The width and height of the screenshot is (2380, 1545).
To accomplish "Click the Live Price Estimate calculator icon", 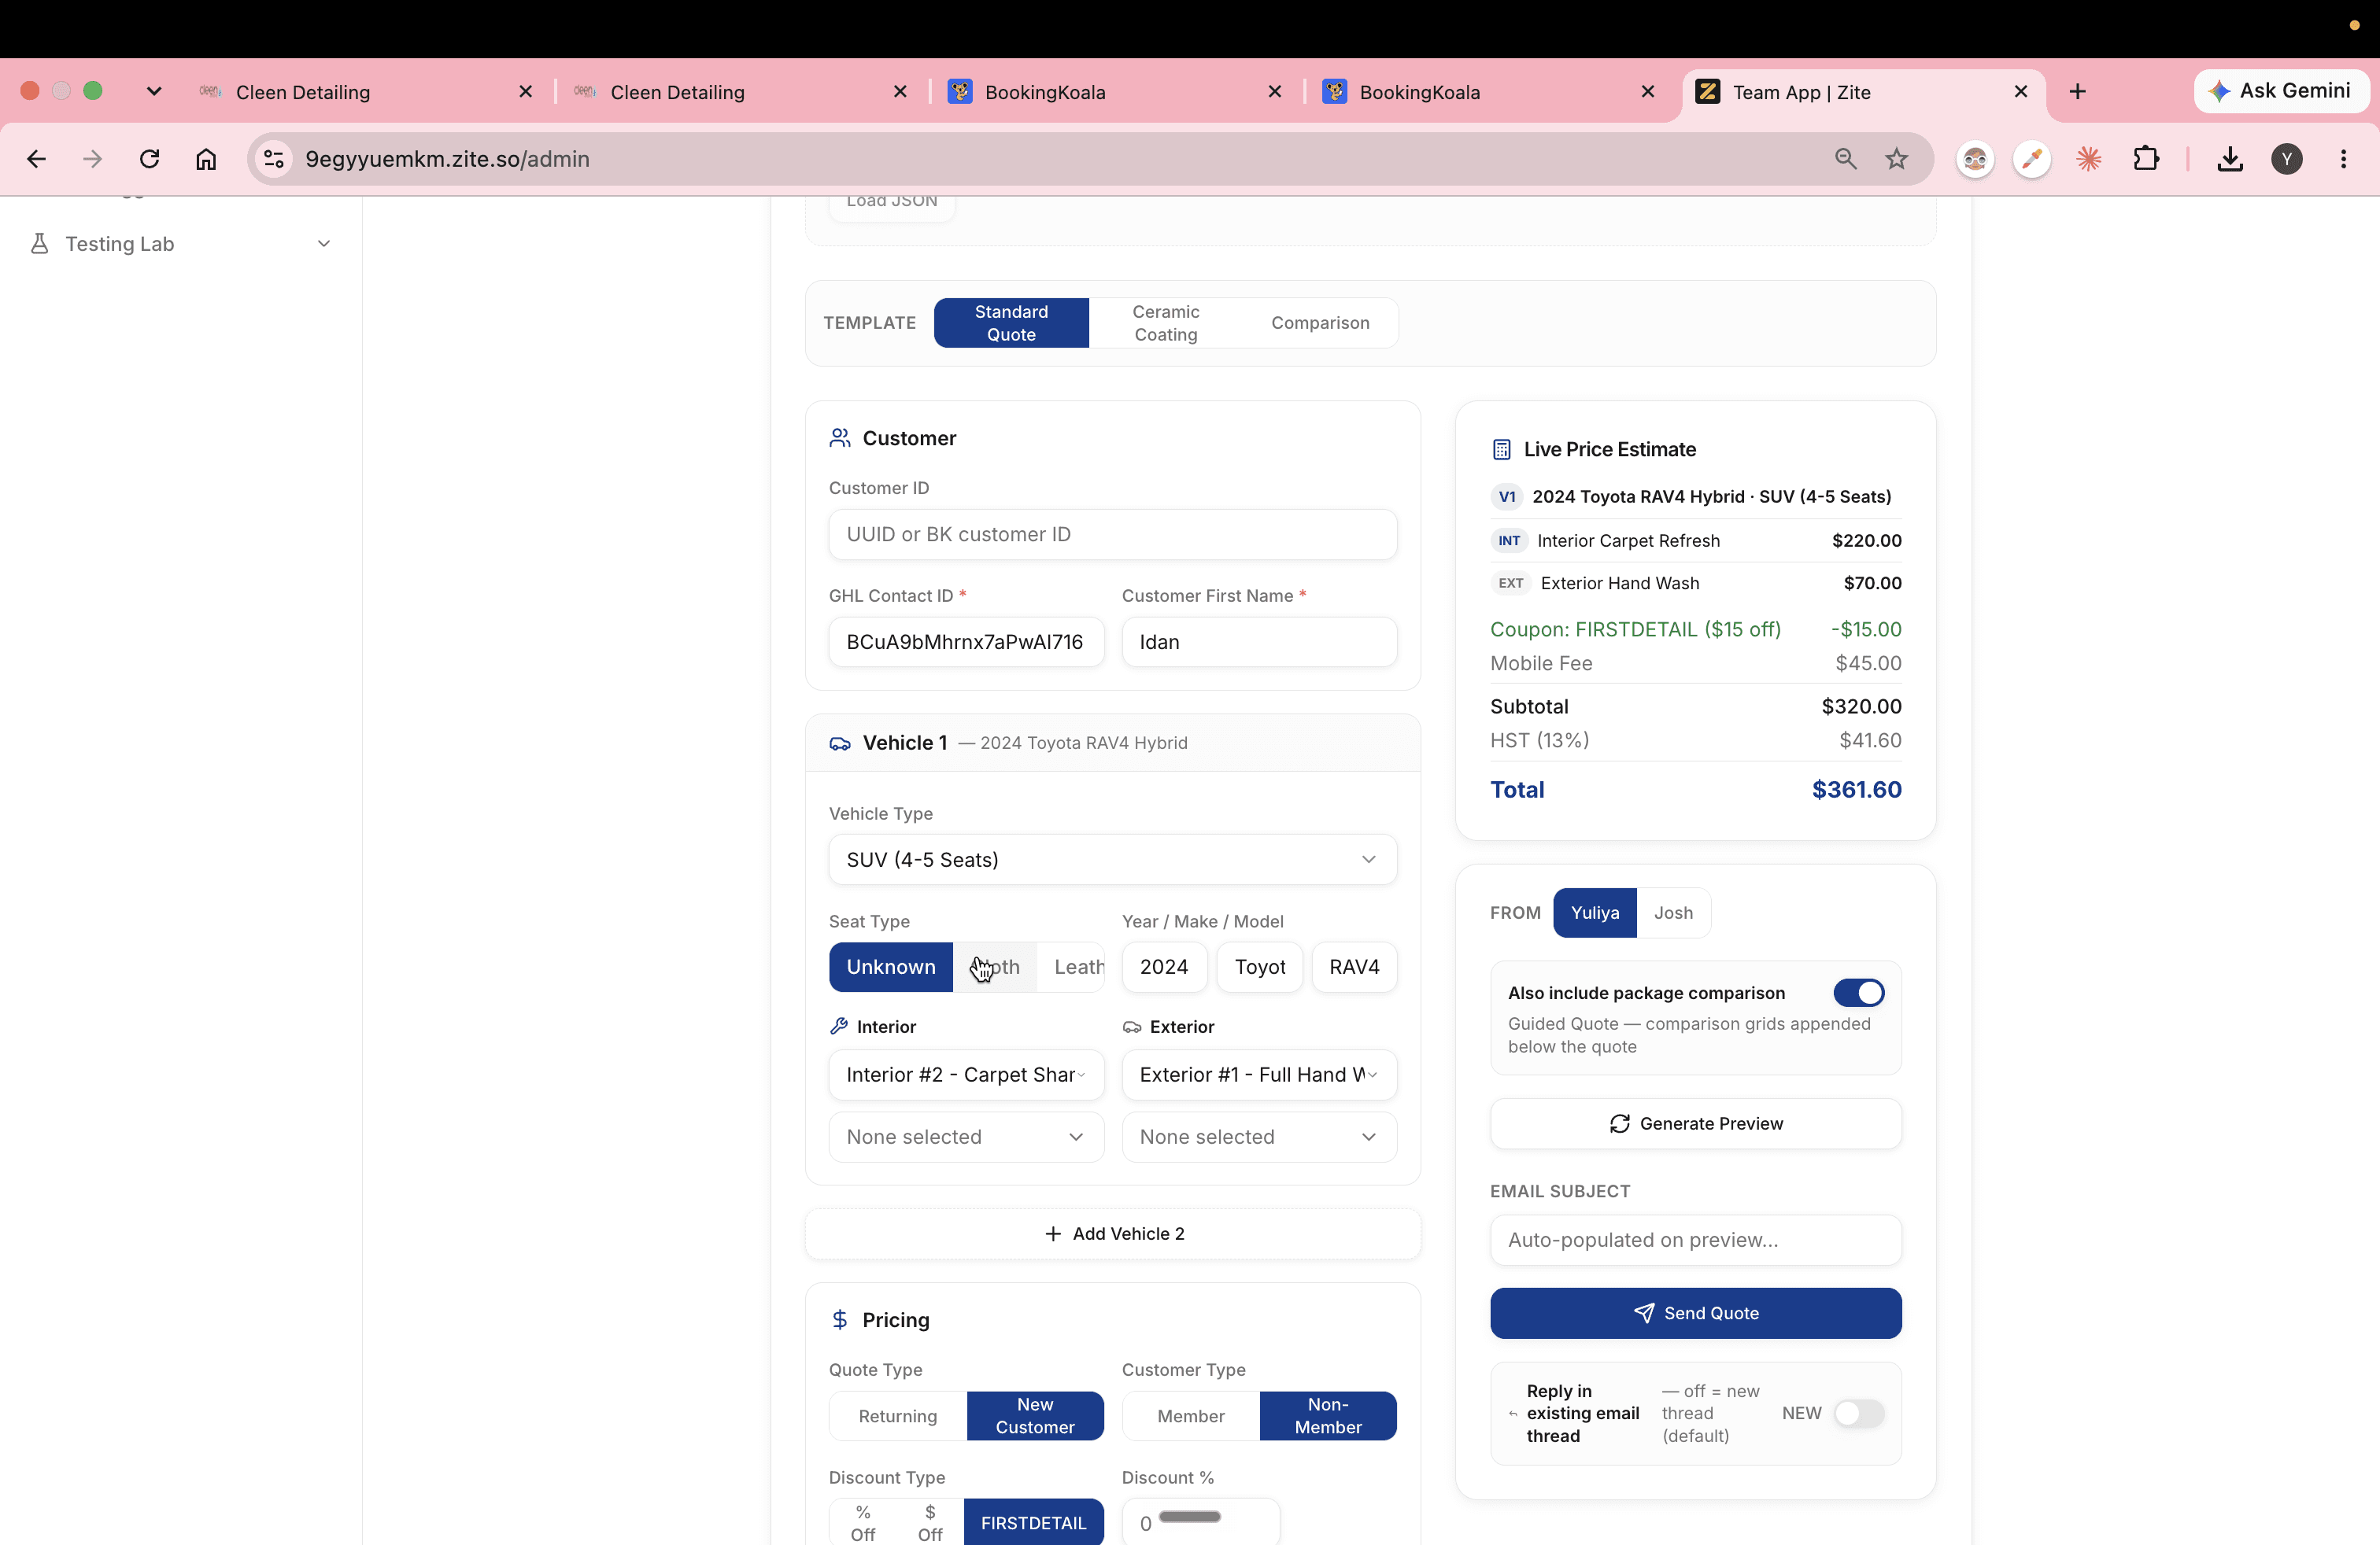I will (1501, 450).
